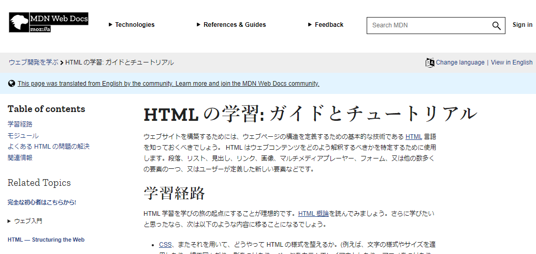Image resolution: width=536 pixels, height=254 pixels.
Task: Click the MDN Web Docs logo
Action: [x=49, y=23]
